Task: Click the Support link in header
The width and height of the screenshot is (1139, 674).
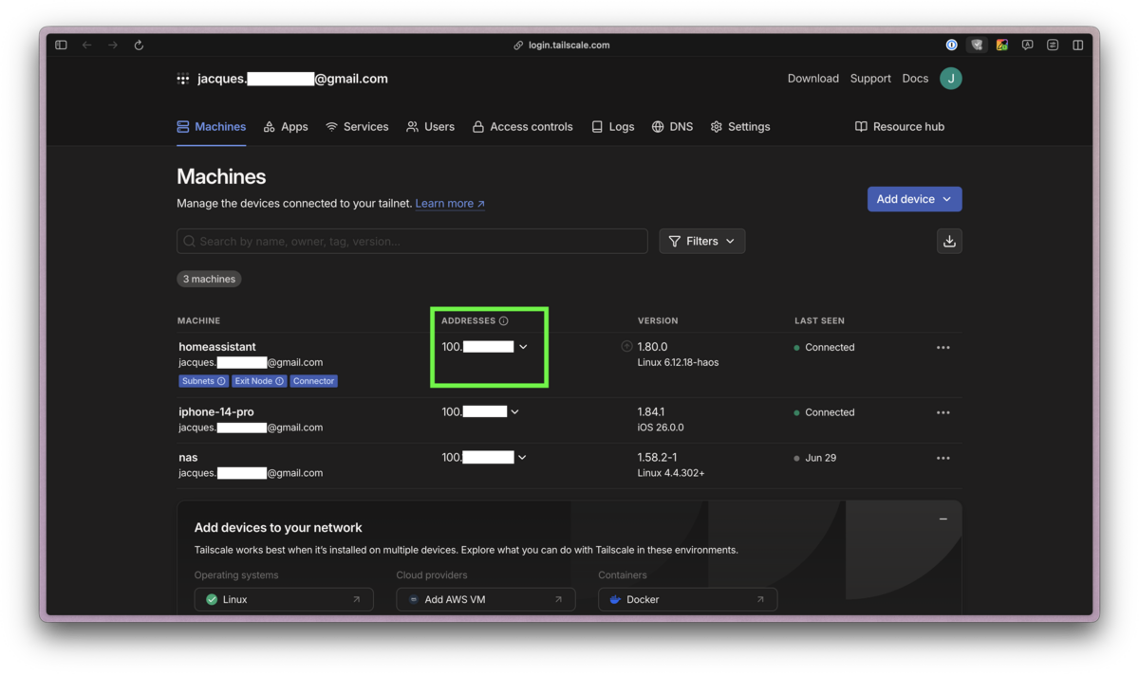Action: pos(870,79)
